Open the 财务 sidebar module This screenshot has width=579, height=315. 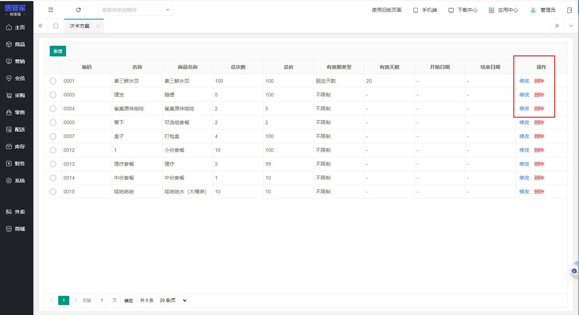pyautogui.click(x=17, y=164)
